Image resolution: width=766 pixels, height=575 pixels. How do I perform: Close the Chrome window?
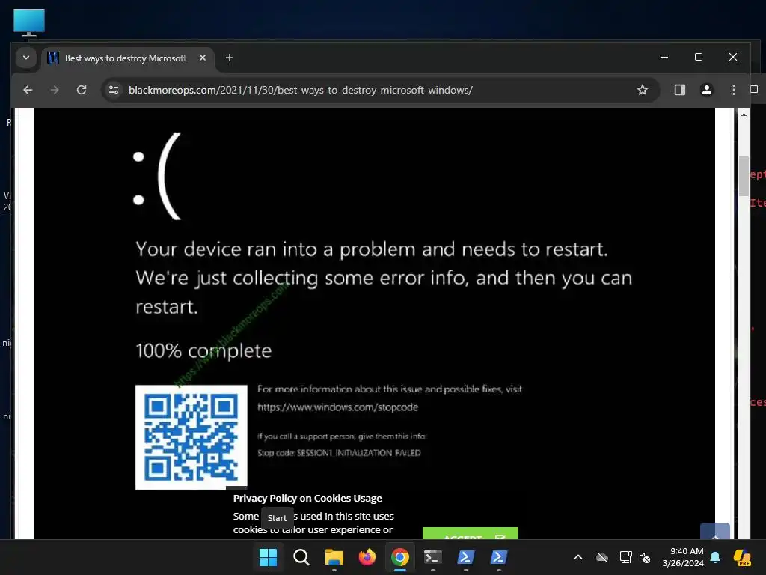click(733, 57)
